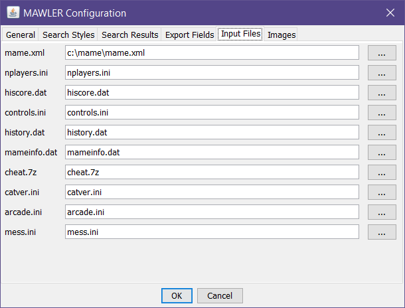405x308 pixels.
Task: Click the browse button for mame.xml
Action: 381,53
